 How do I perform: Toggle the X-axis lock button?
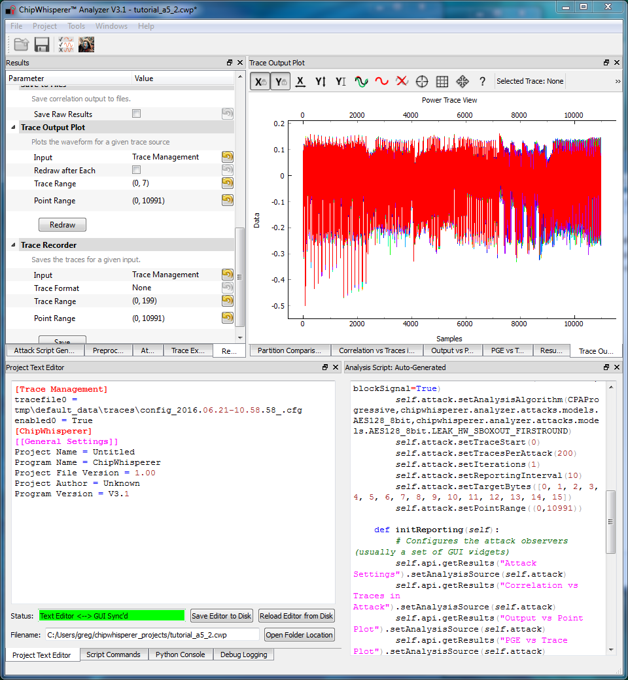click(x=260, y=82)
